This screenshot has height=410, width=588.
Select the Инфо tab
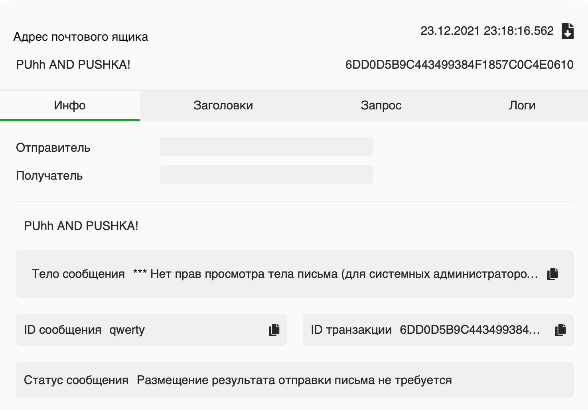(x=69, y=105)
